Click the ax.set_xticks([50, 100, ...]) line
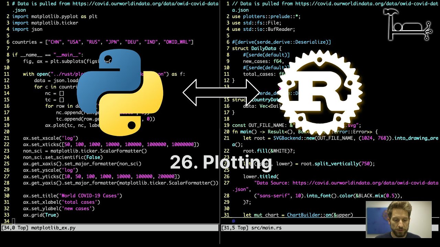 [x=111, y=144]
